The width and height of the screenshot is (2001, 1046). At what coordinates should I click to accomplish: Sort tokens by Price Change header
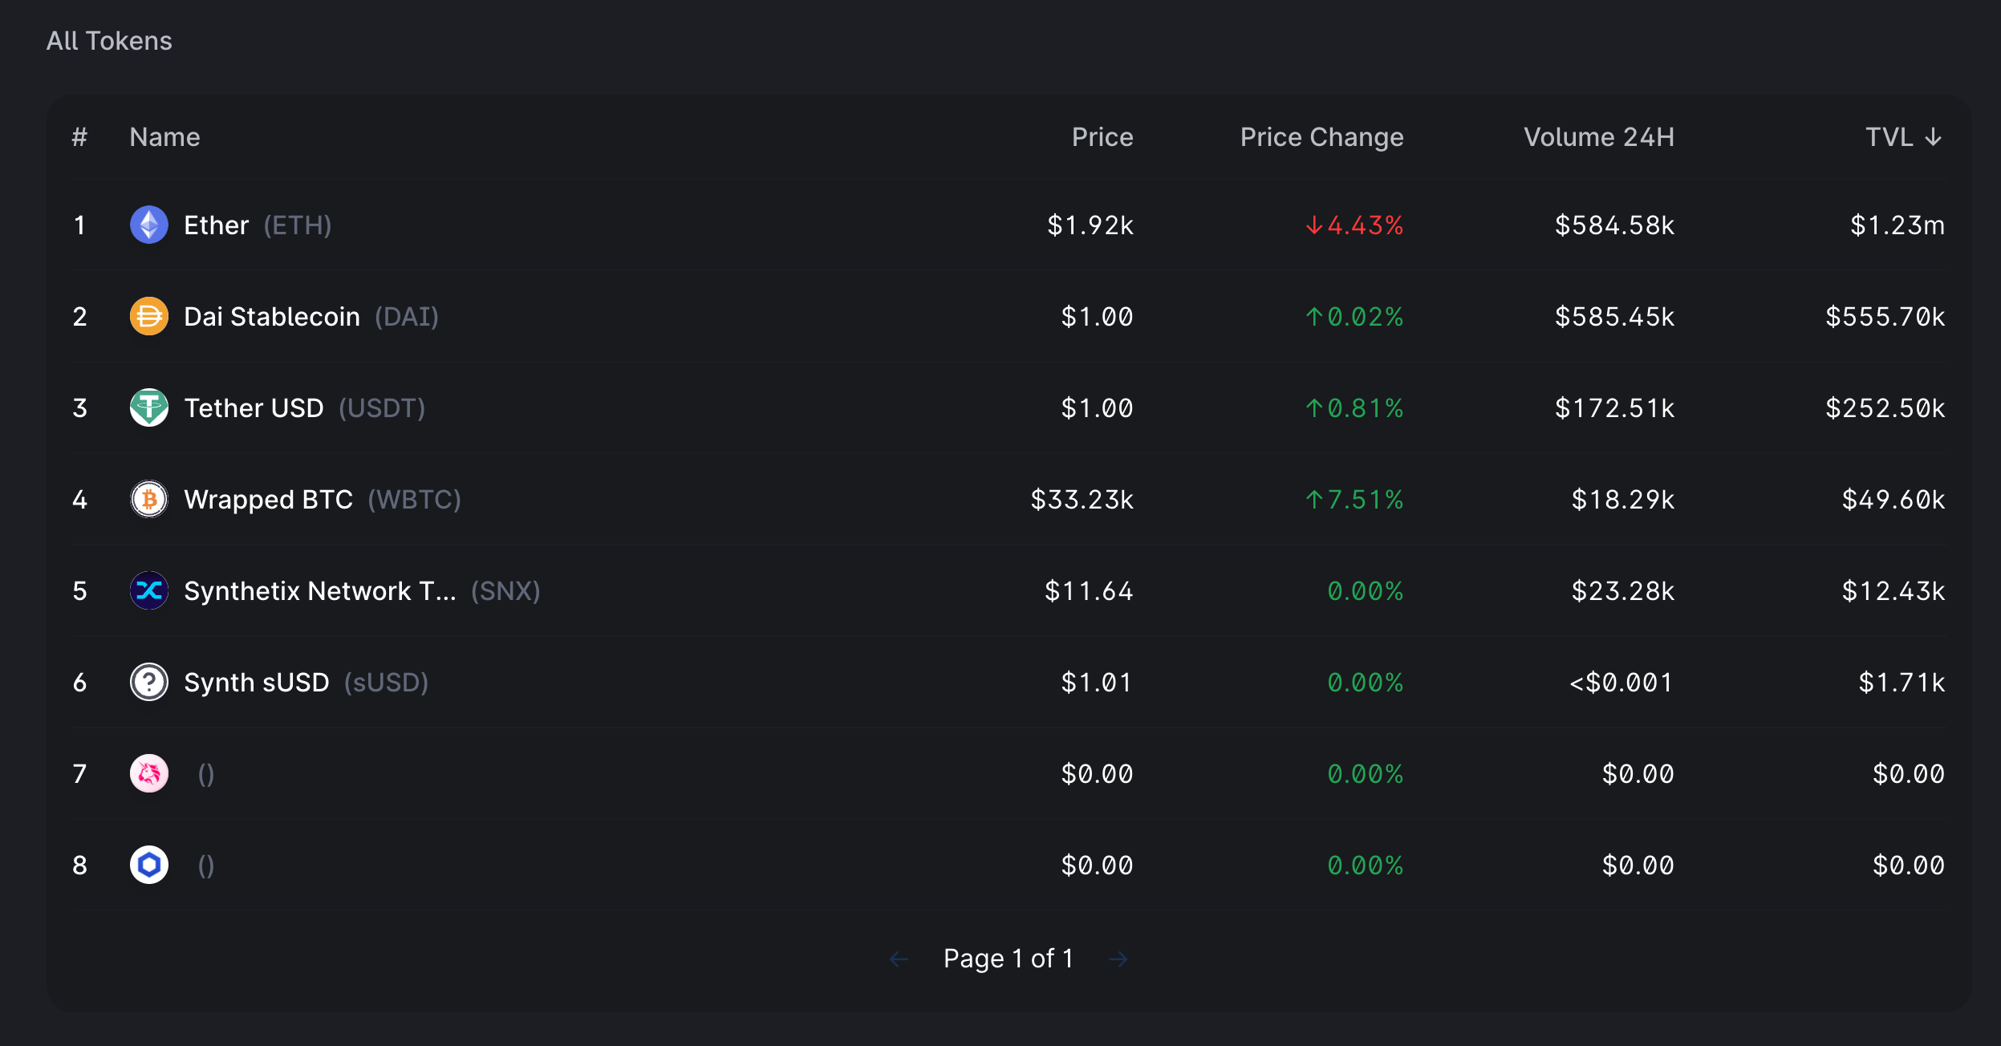(1321, 137)
